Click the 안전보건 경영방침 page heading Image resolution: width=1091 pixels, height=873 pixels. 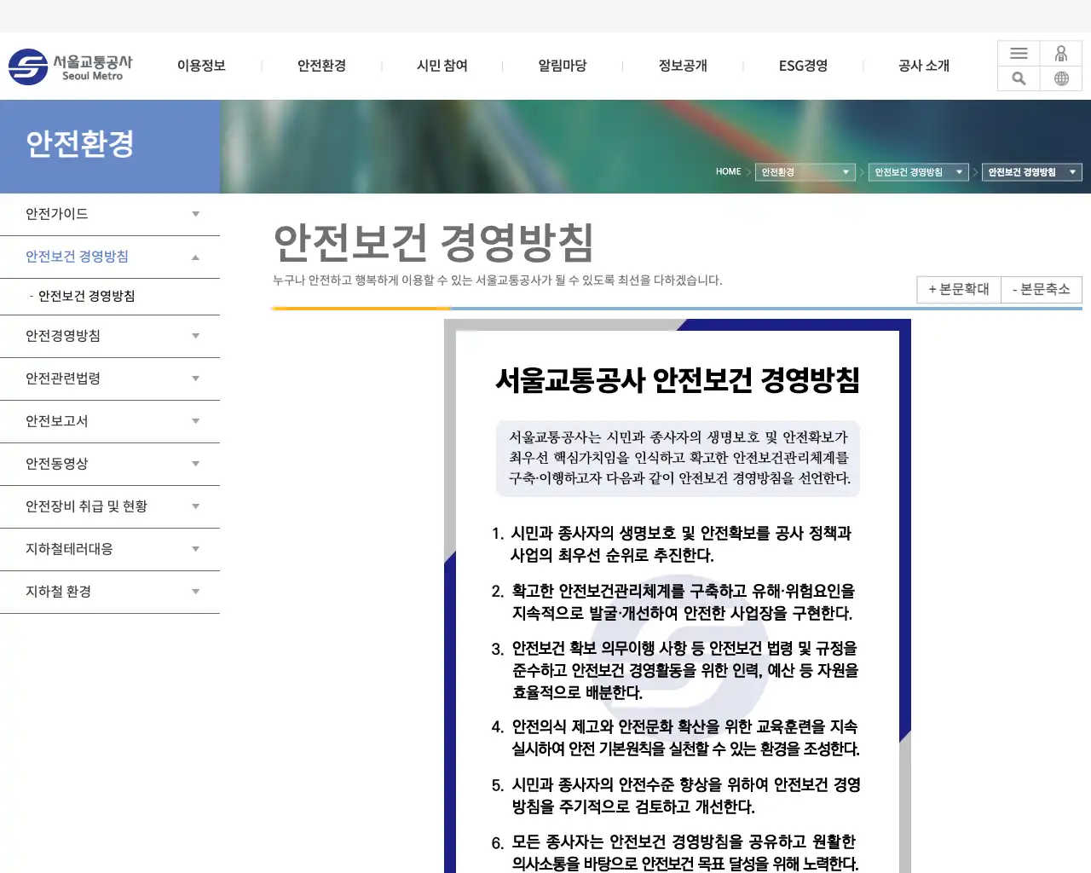(433, 243)
